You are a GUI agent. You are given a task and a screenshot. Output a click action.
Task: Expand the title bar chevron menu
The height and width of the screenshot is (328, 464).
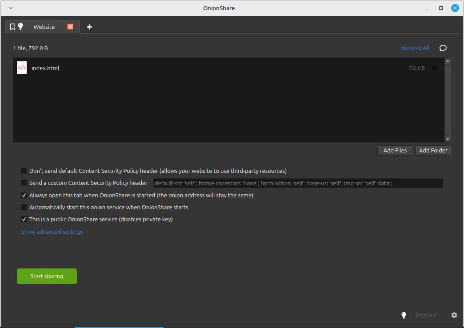pos(10,8)
